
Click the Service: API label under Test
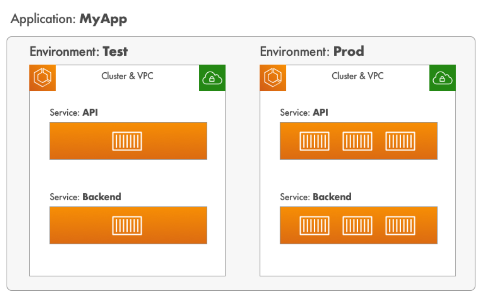74,112
